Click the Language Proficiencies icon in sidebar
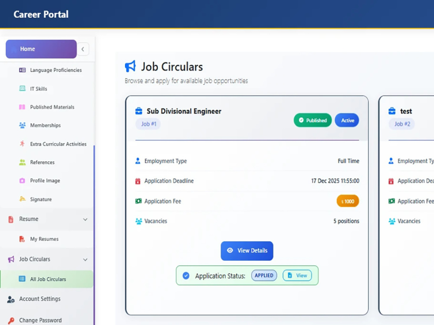 22,70
